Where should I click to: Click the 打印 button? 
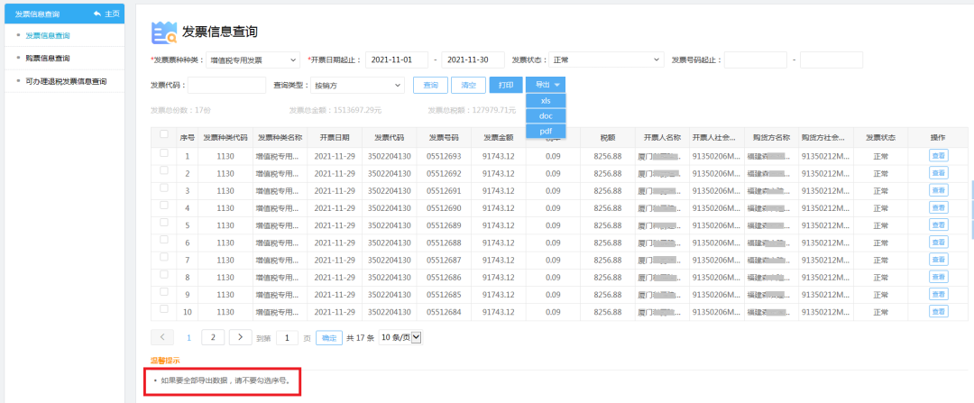pyautogui.click(x=506, y=85)
